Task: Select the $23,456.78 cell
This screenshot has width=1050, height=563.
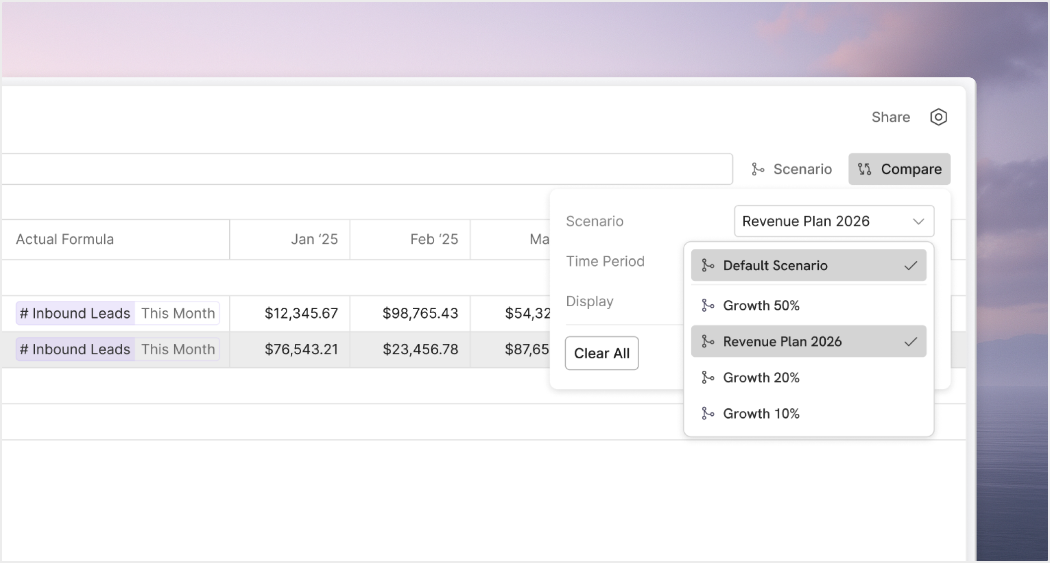Action: [410, 349]
